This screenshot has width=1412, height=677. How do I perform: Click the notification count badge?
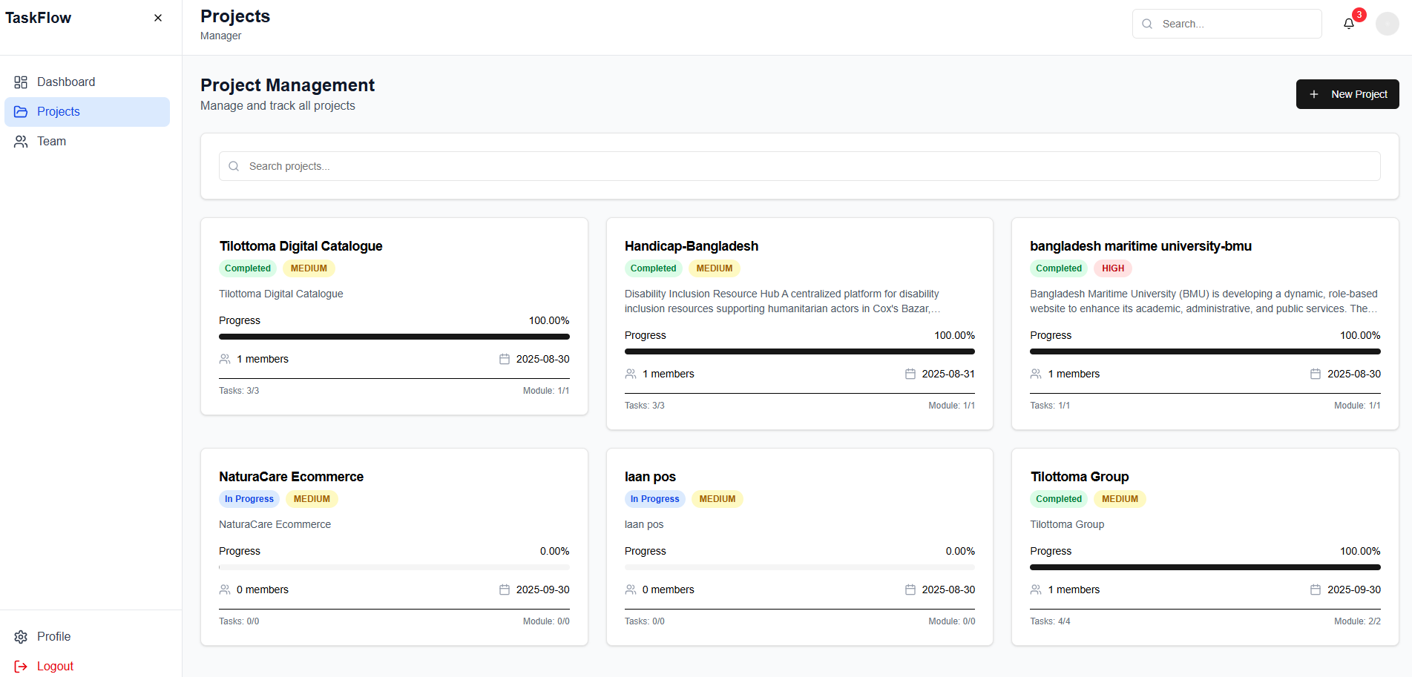1359,14
